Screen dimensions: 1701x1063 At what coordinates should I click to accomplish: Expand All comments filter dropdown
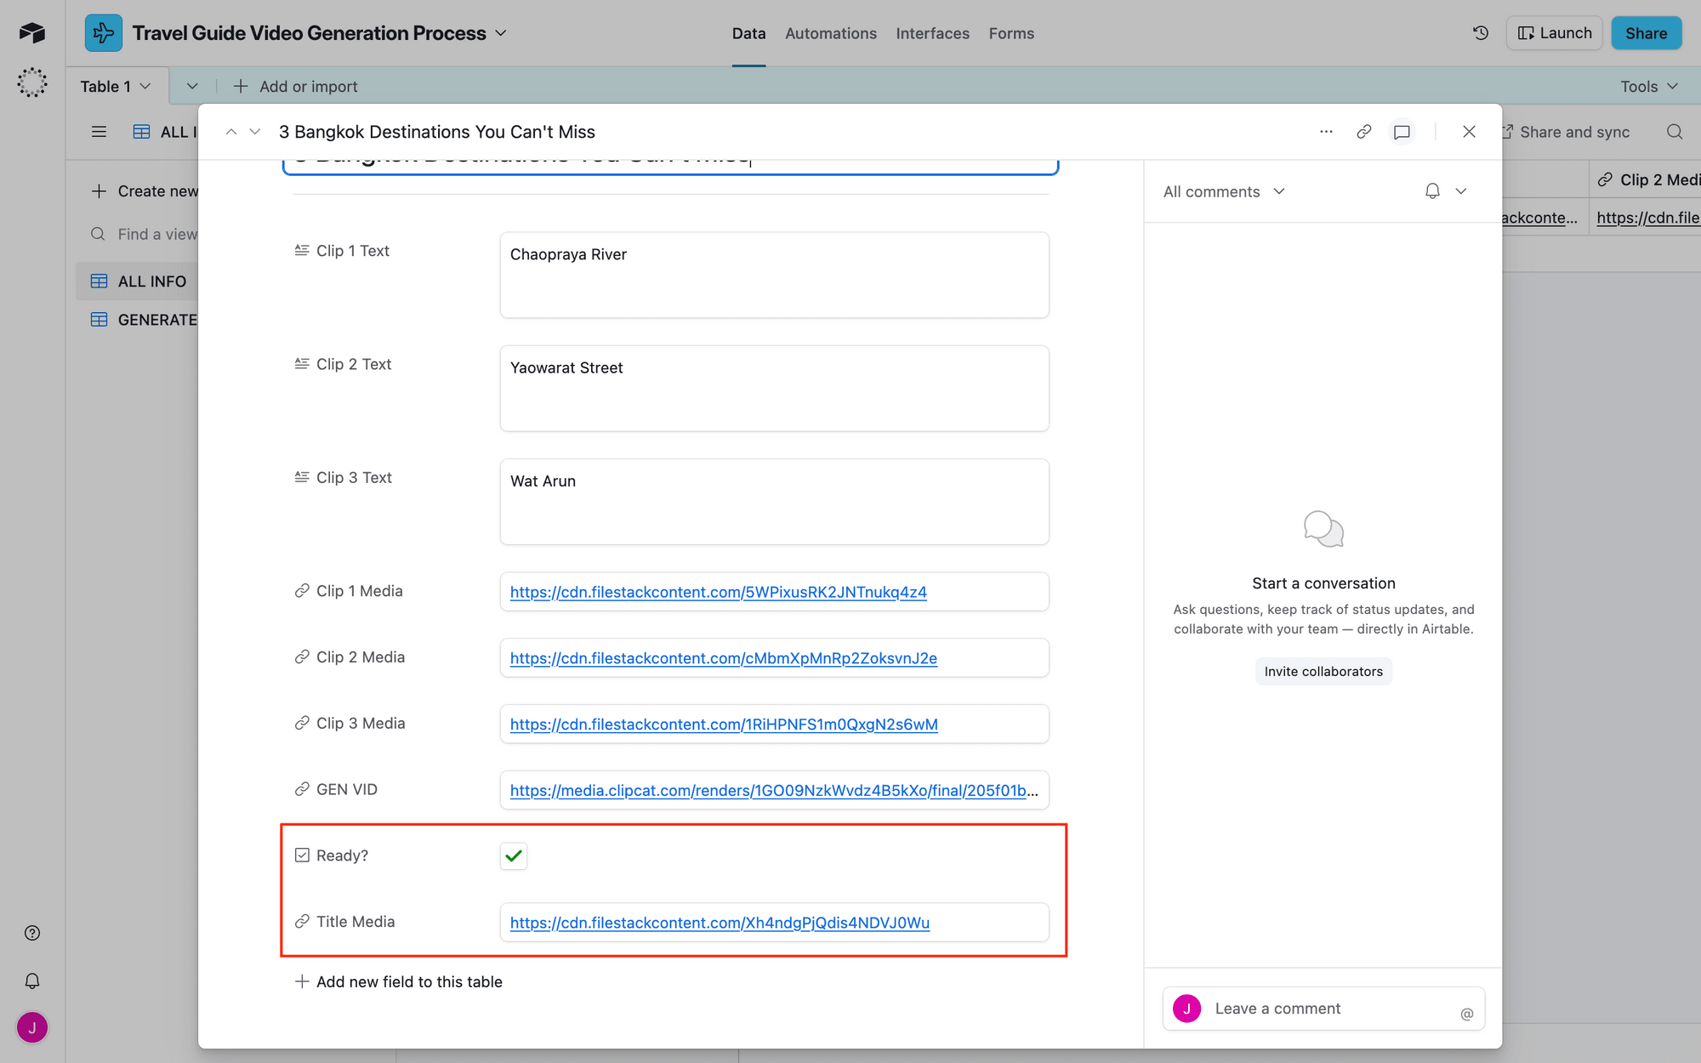pos(1223,191)
